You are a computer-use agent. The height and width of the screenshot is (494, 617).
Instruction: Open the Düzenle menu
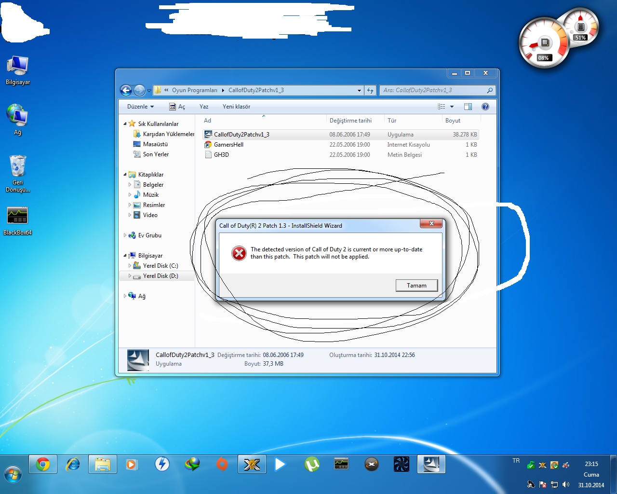click(140, 107)
